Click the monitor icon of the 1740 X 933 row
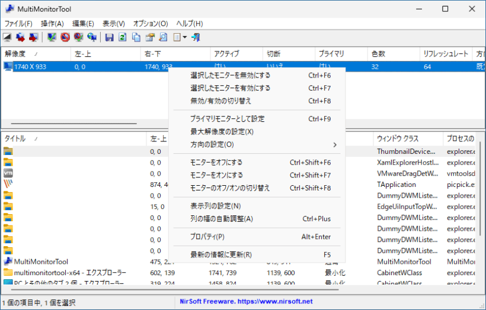Screen dimensions: 486x310 [8, 66]
